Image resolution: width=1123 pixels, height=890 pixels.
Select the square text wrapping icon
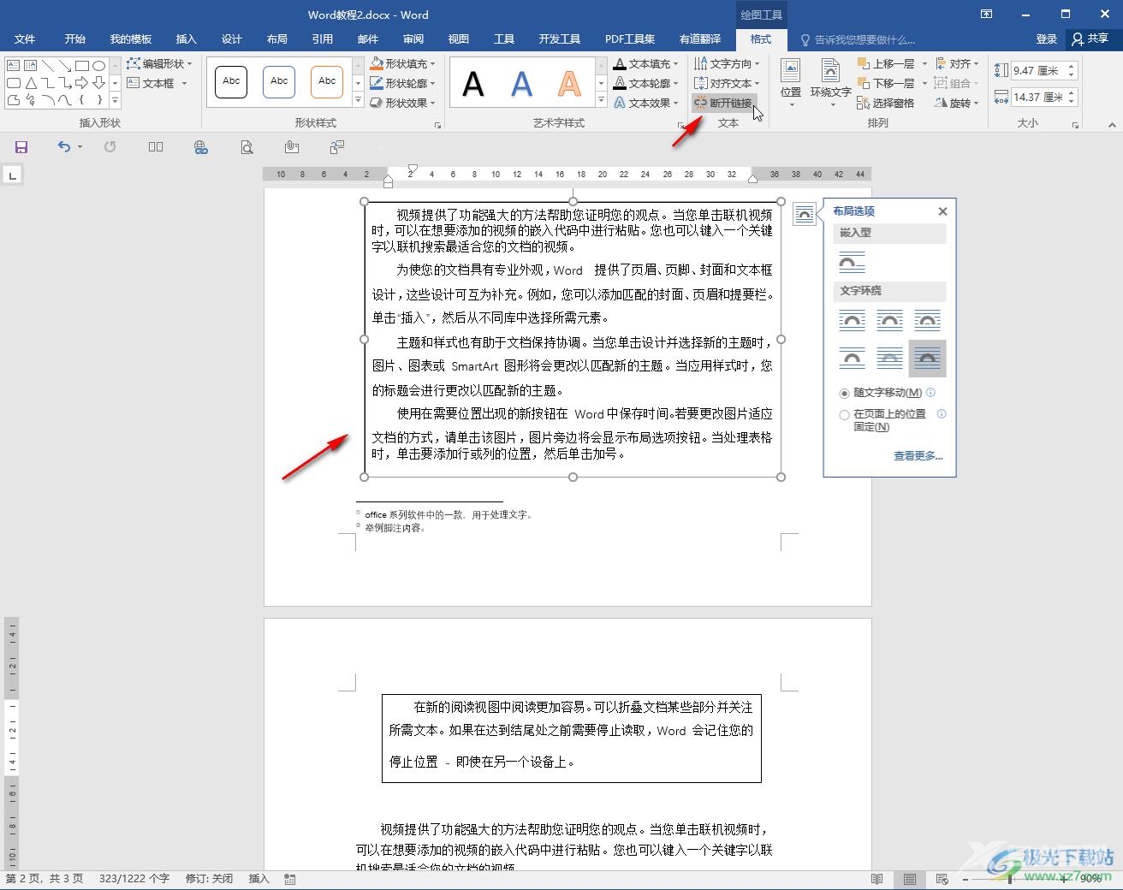[x=852, y=321]
